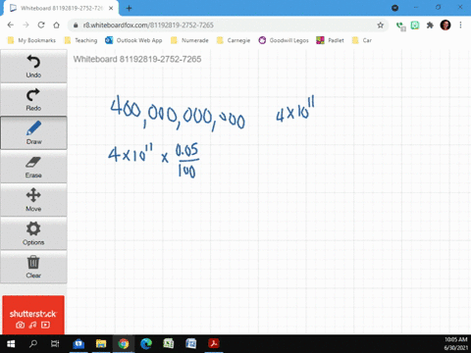471x353 pixels.
Task: Click the green extension icon
Action: 415,25
